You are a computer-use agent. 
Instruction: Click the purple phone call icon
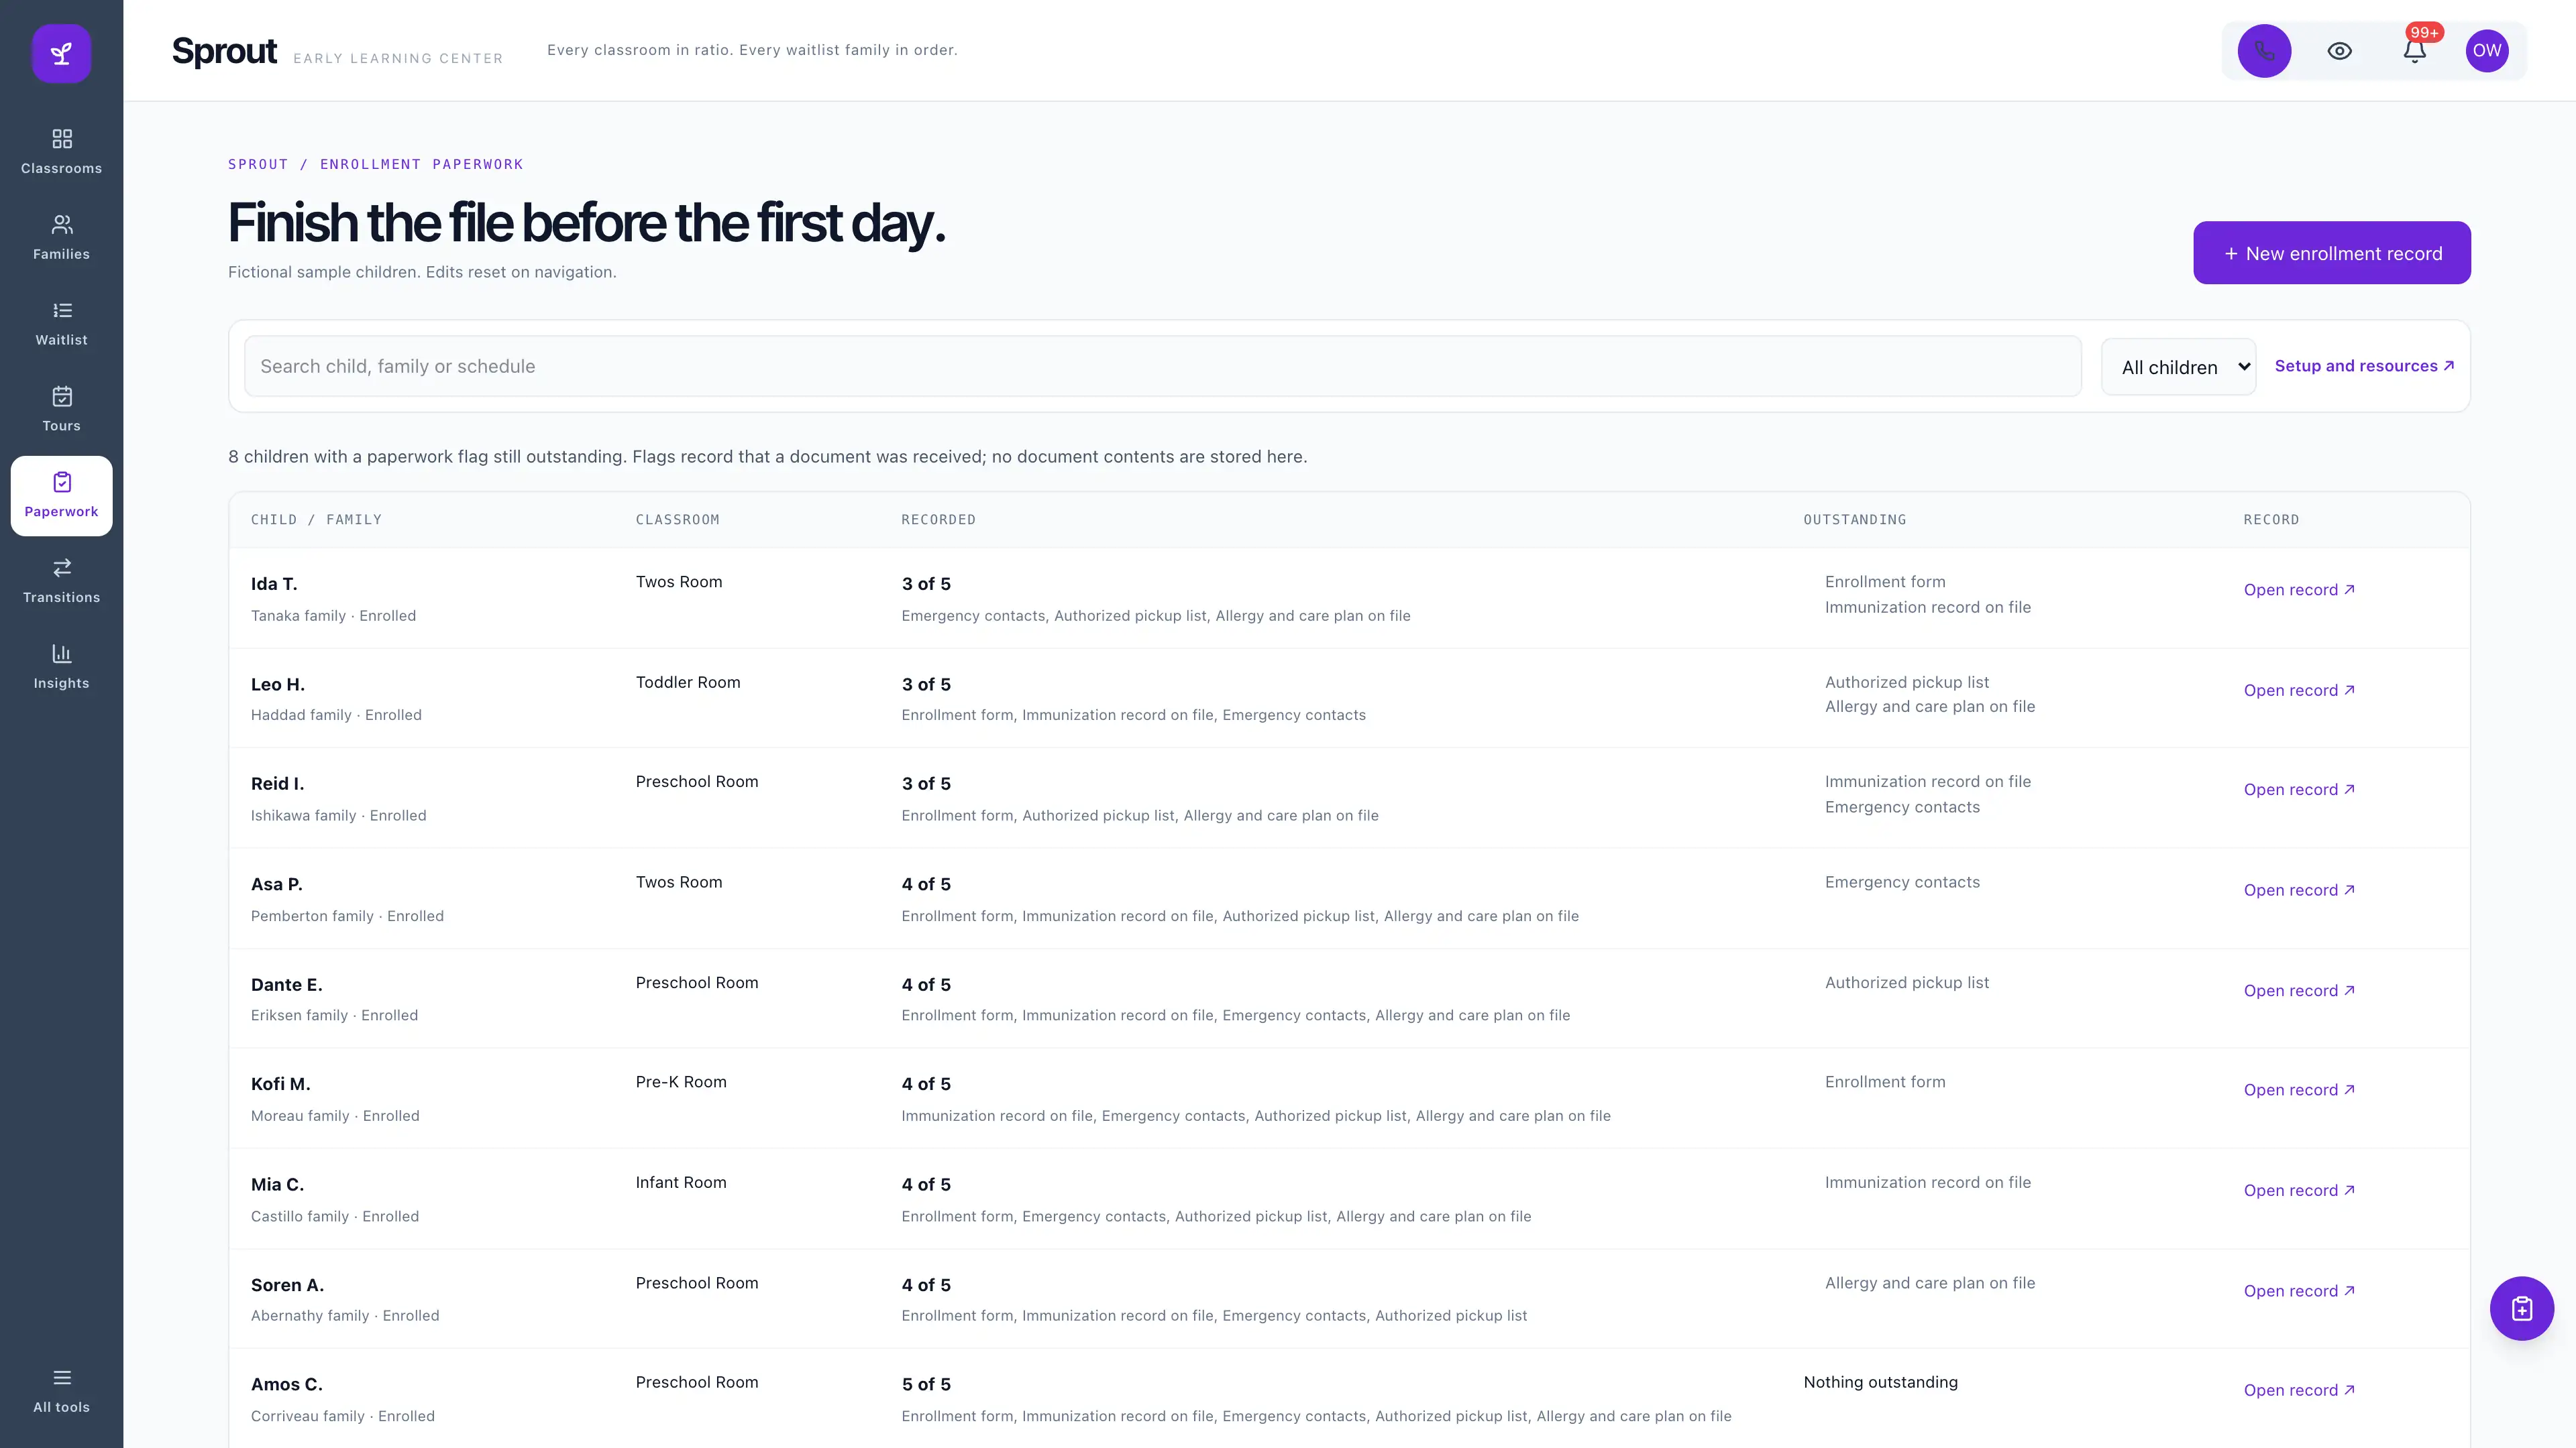tap(2264, 51)
